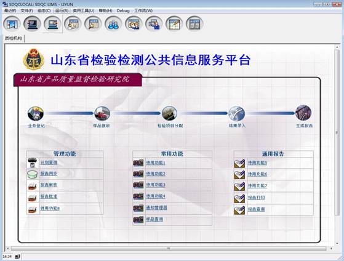
Task: Open the 实用工具(U) menu
Action: point(84,10)
